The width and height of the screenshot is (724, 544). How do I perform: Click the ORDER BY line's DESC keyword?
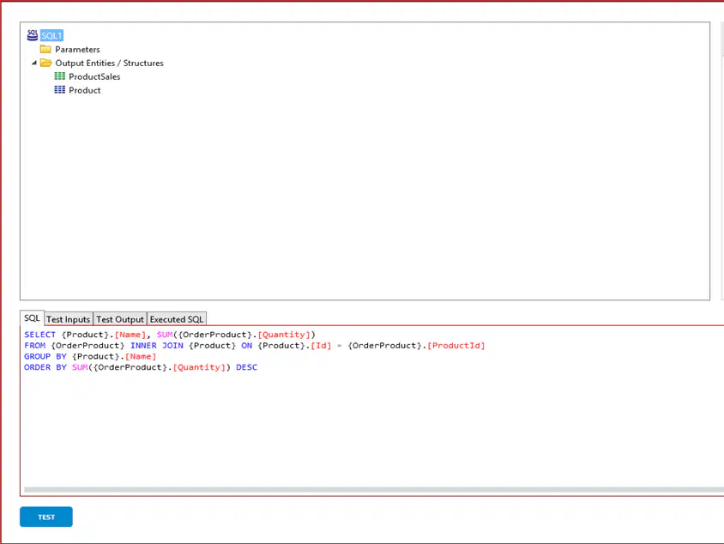(246, 367)
